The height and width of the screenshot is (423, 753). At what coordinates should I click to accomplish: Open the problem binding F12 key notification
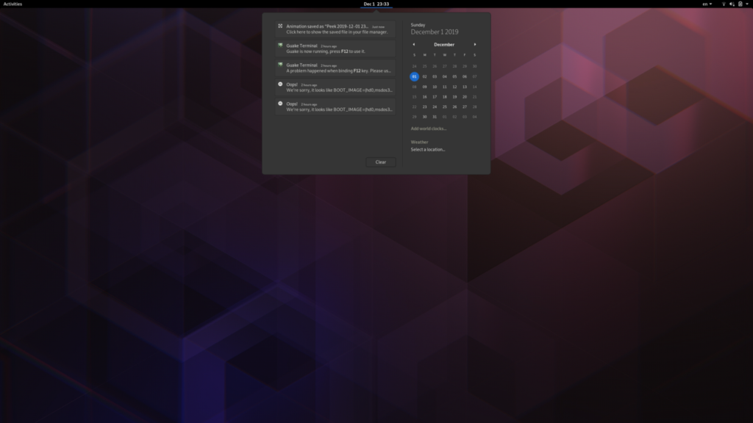(335, 68)
